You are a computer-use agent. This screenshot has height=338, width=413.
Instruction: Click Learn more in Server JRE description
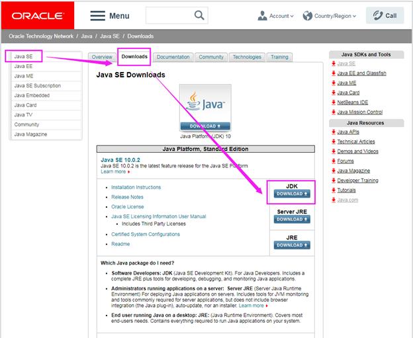252,306
